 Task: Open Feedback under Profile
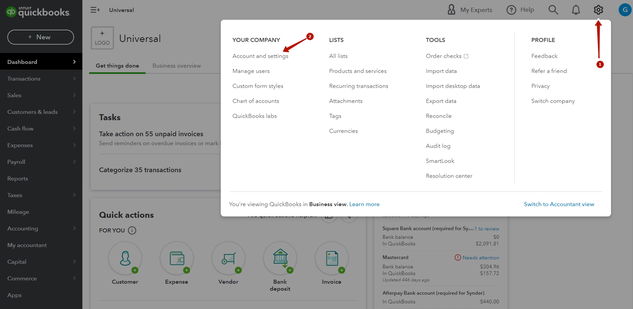pyautogui.click(x=544, y=56)
